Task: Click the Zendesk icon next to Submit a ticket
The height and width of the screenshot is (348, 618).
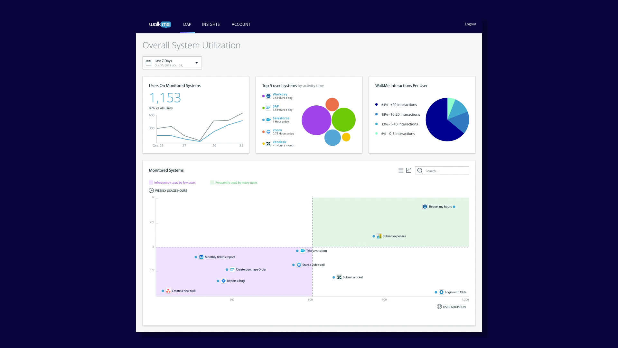Action: tap(339, 277)
